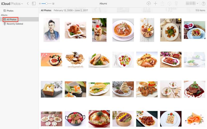The width and height of the screenshot is (207, 129).
Task: Select the pasta in blue dish thumbnail
Action: pos(195,30)
